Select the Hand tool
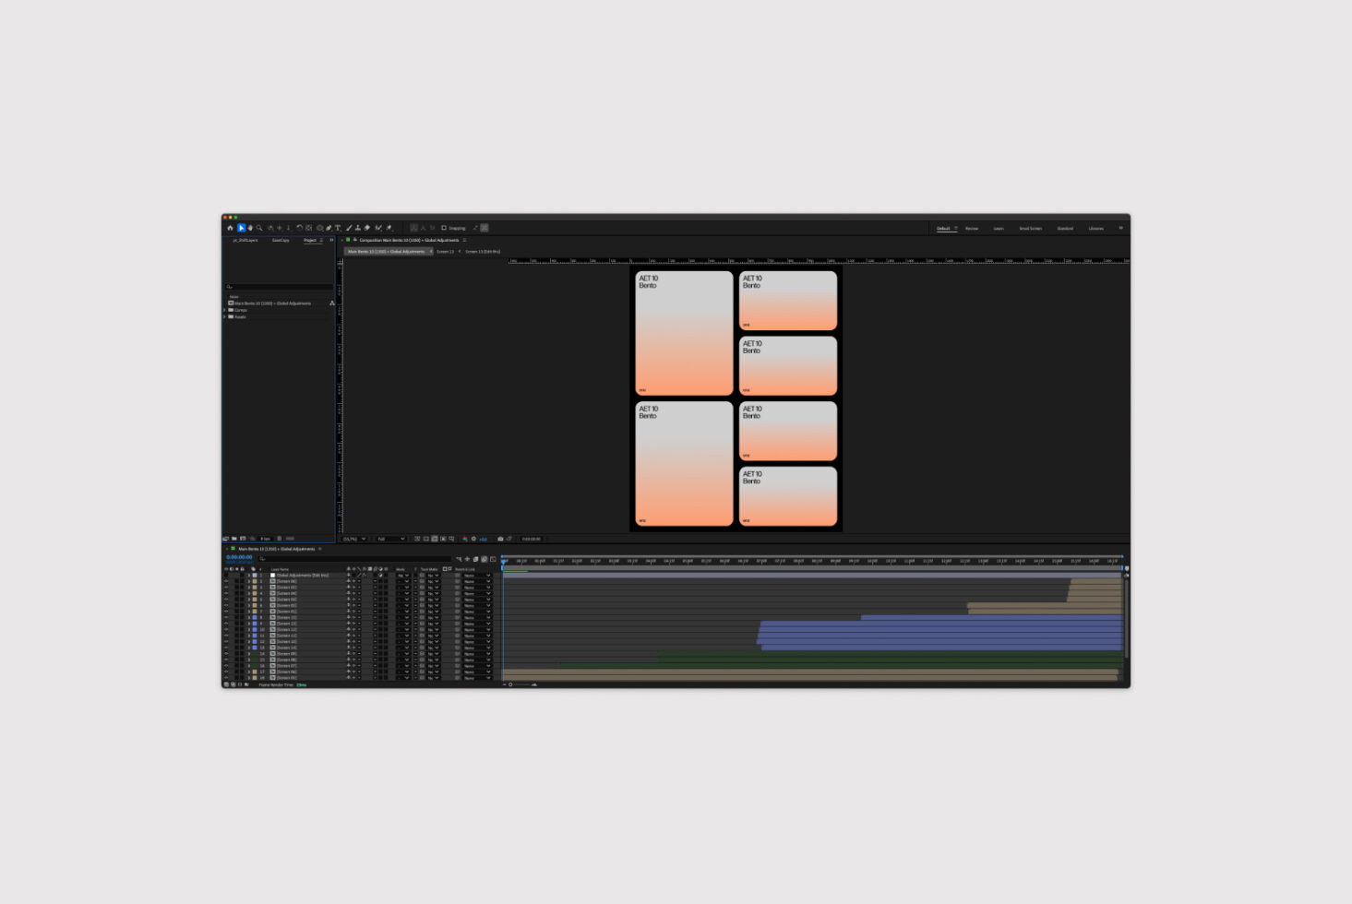The width and height of the screenshot is (1352, 904). pos(250,228)
